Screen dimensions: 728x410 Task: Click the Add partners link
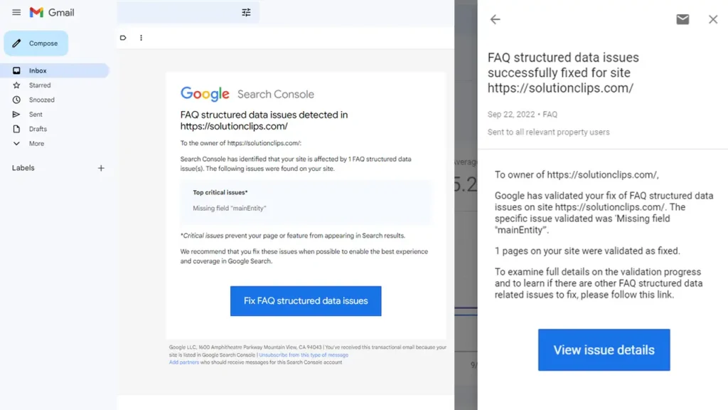tap(184, 362)
